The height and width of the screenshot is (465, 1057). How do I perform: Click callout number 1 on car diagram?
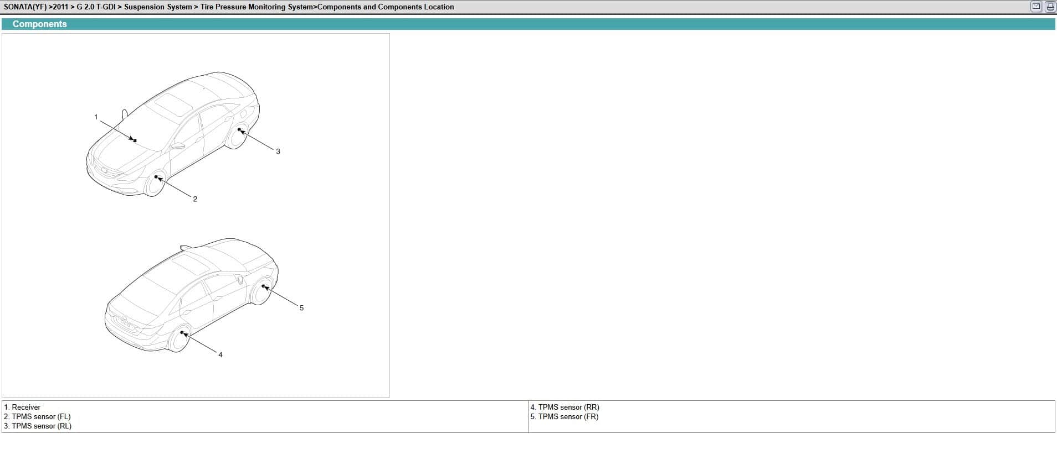pyautogui.click(x=96, y=117)
